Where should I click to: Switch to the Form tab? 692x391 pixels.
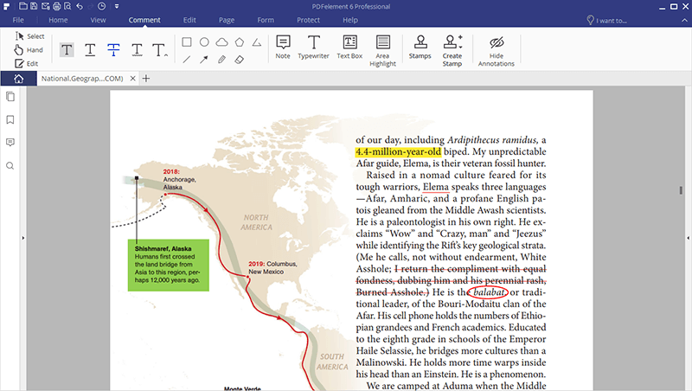(x=266, y=20)
